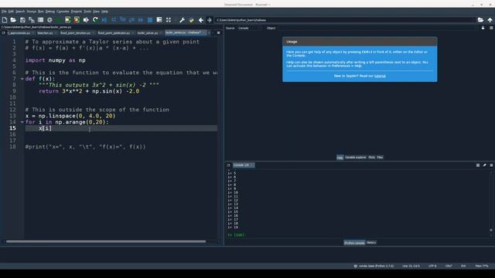Interrupt the kernel stop button
The width and height of the screenshot is (495, 278).
click(x=478, y=165)
